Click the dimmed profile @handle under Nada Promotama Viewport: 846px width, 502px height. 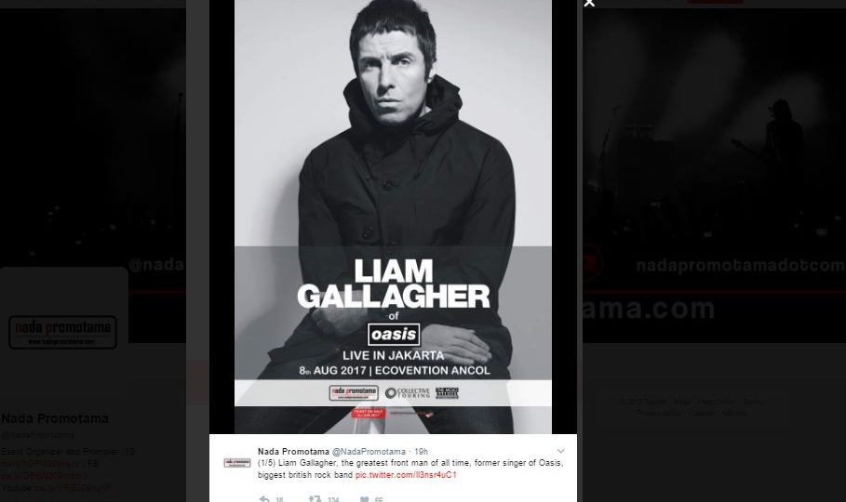click(38, 434)
